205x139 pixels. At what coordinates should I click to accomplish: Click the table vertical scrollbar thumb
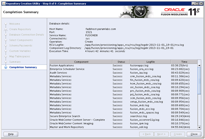click(x=199, y=81)
